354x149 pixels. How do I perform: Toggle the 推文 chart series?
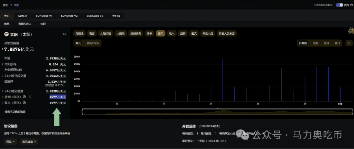pyautogui.click(x=194, y=34)
